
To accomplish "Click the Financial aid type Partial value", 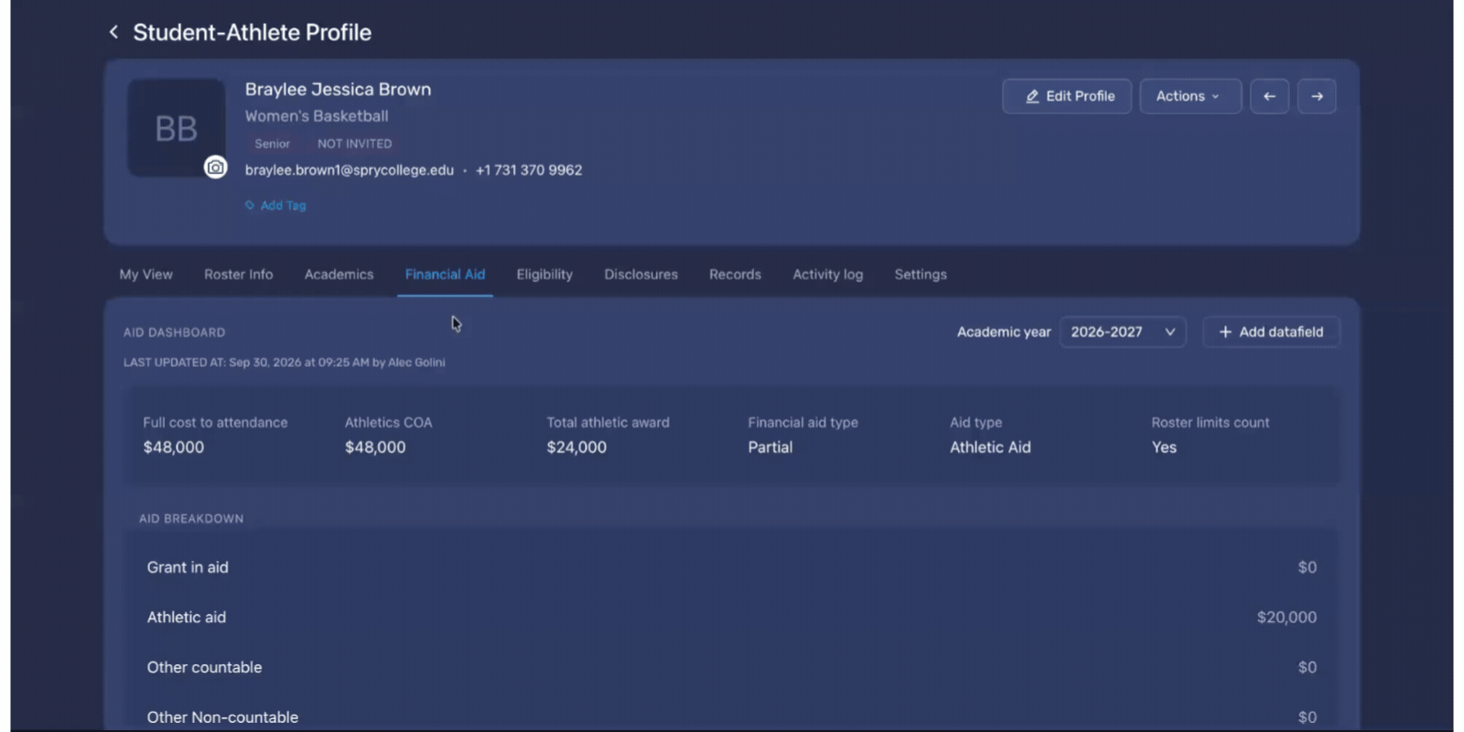I will tap(770, 447).
